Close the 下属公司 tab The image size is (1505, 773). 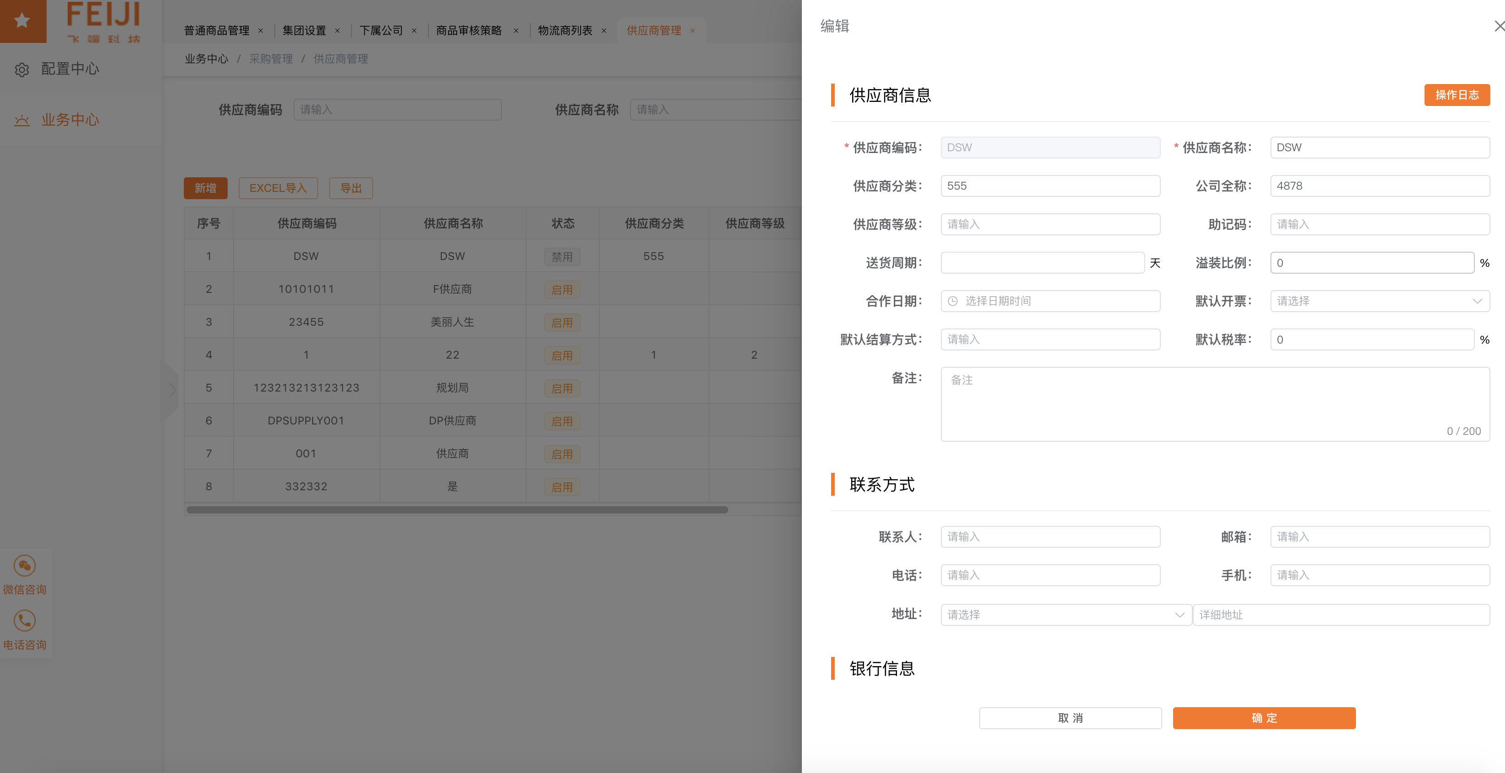tap(414, 30)
